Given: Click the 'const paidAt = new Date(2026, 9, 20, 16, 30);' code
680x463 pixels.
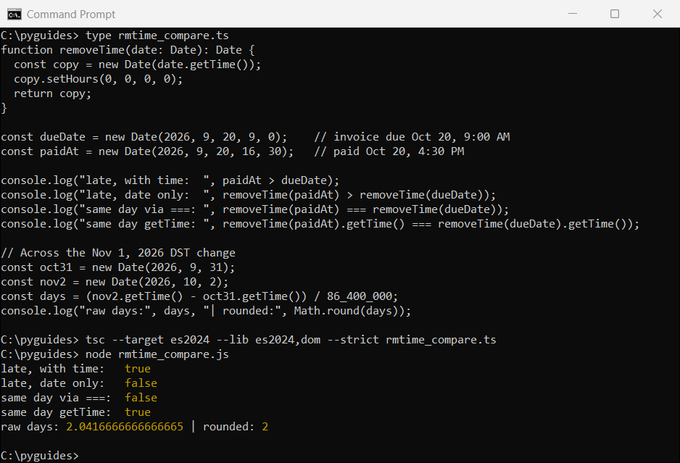Looking at the screenshot, I should point(147,151).
